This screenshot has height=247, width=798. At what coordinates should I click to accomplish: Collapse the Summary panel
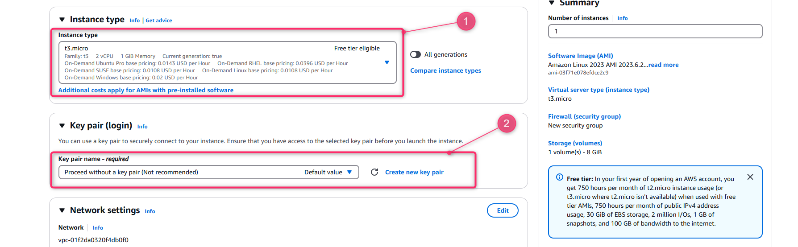coord(552,3)
